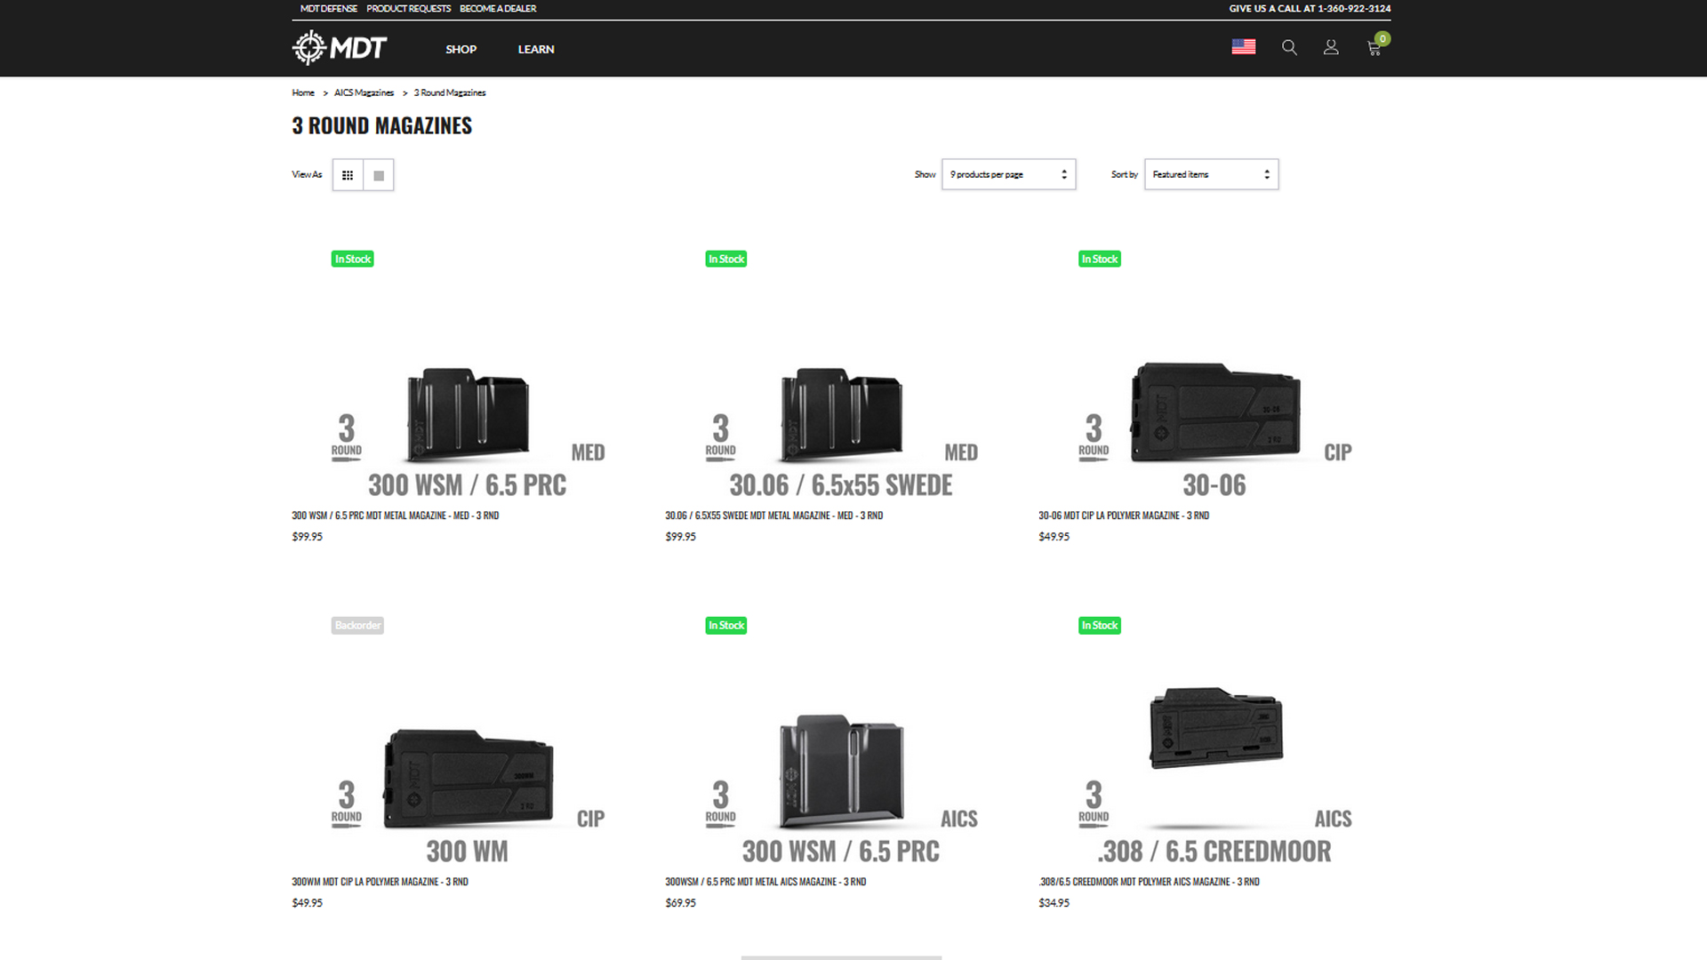Go to AICS Magazines breadcrumb
The height and width of the screenshot is (960, 1707).
point(364,92)
